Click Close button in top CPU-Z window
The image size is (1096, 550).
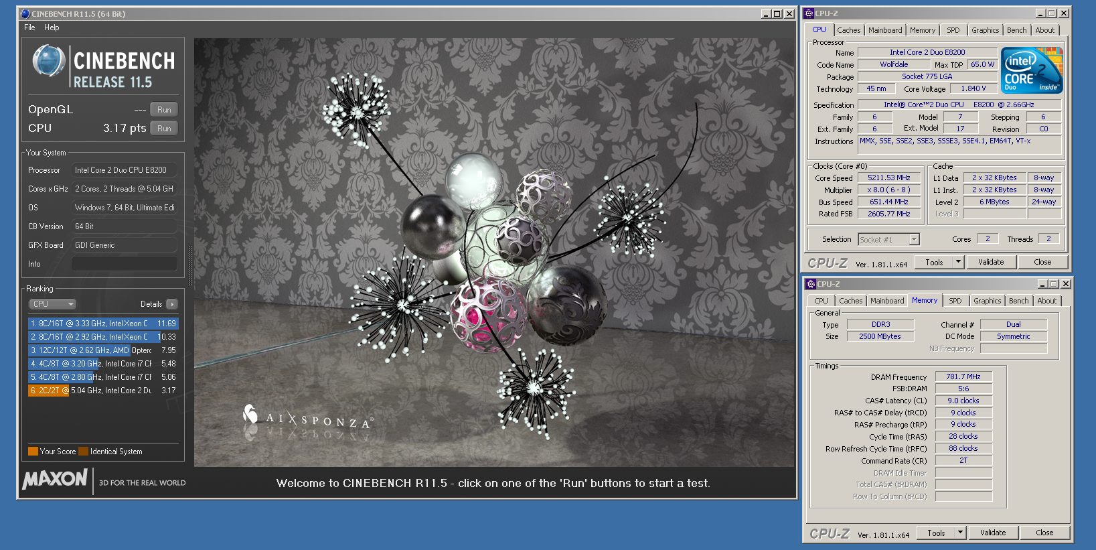tap(1042, 263)
